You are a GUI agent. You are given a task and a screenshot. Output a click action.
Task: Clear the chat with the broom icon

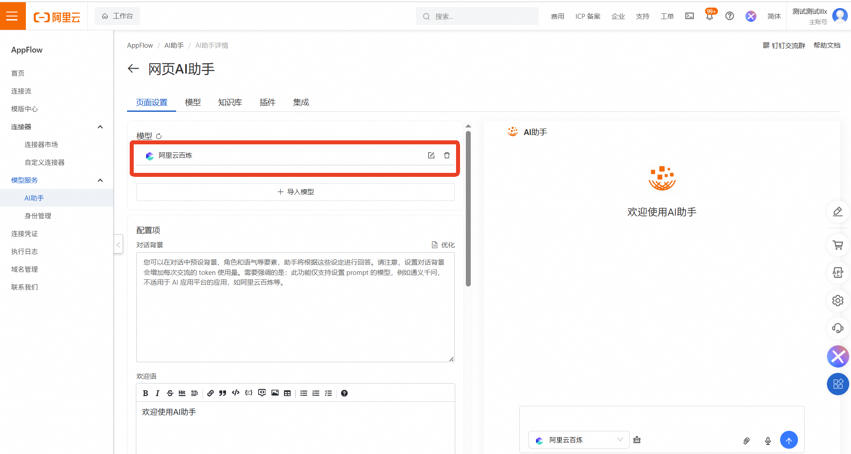pos(637,440)
